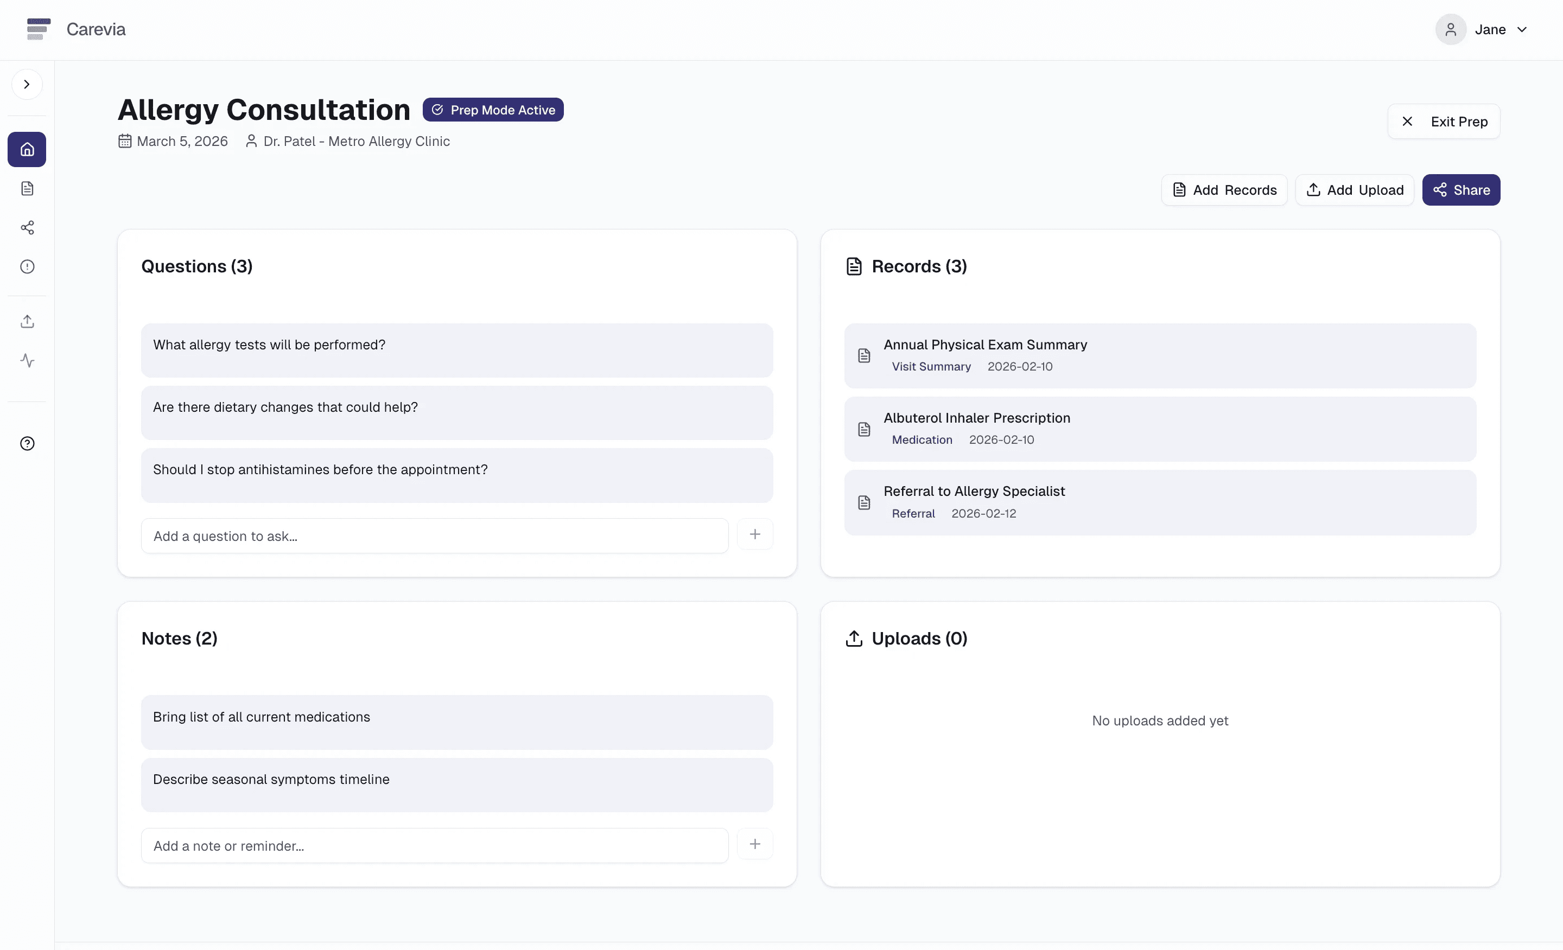
Task: Click the Referral tag
Action: [913, 513]
